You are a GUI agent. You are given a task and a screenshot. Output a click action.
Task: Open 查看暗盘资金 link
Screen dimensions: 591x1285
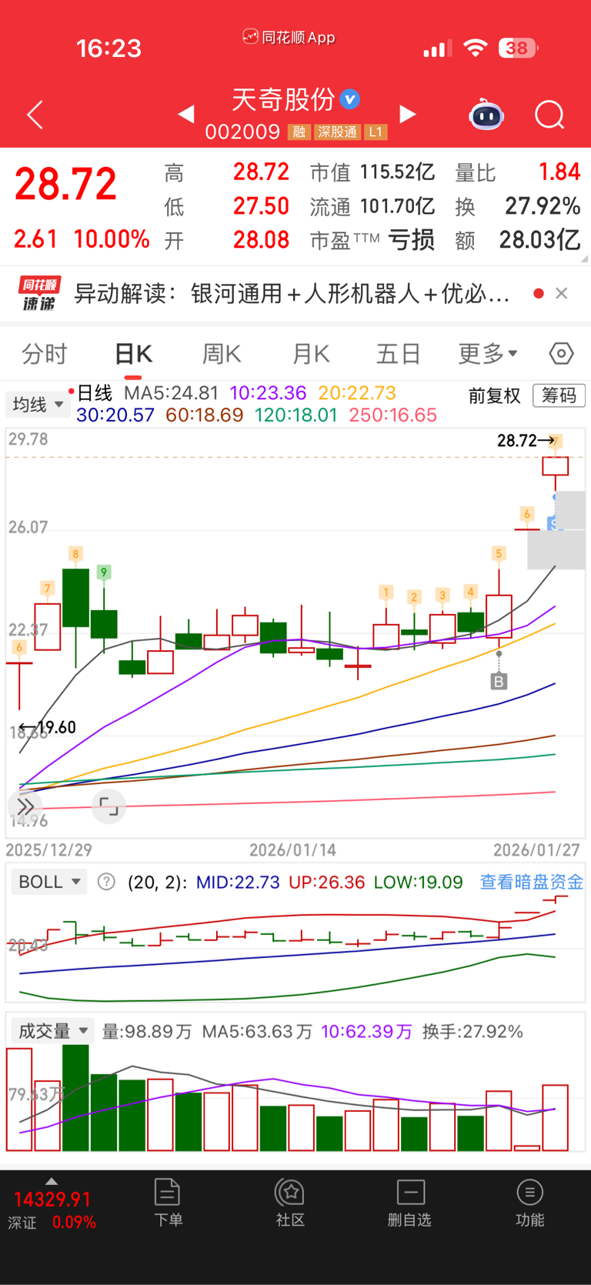coord(532,882)
